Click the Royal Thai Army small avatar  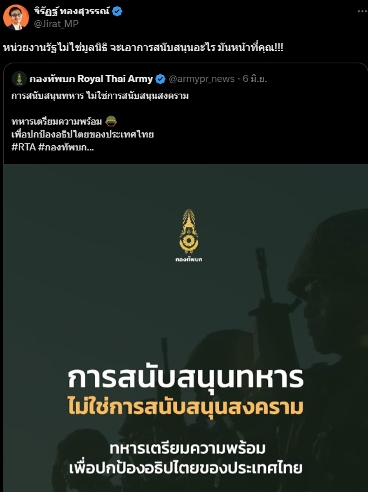pos(19,78)
